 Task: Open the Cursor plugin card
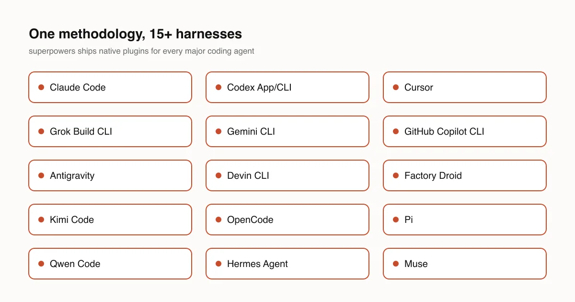[x=465, y=87]
